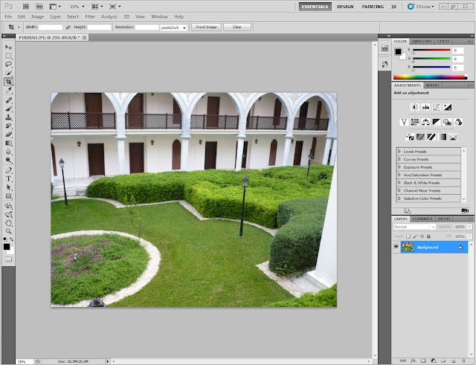Expand Black & White Presets
This screenshot has height=365, width=476.
tap(399, 183)
